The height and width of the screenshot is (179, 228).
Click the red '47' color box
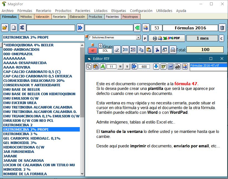coord(93,51)
